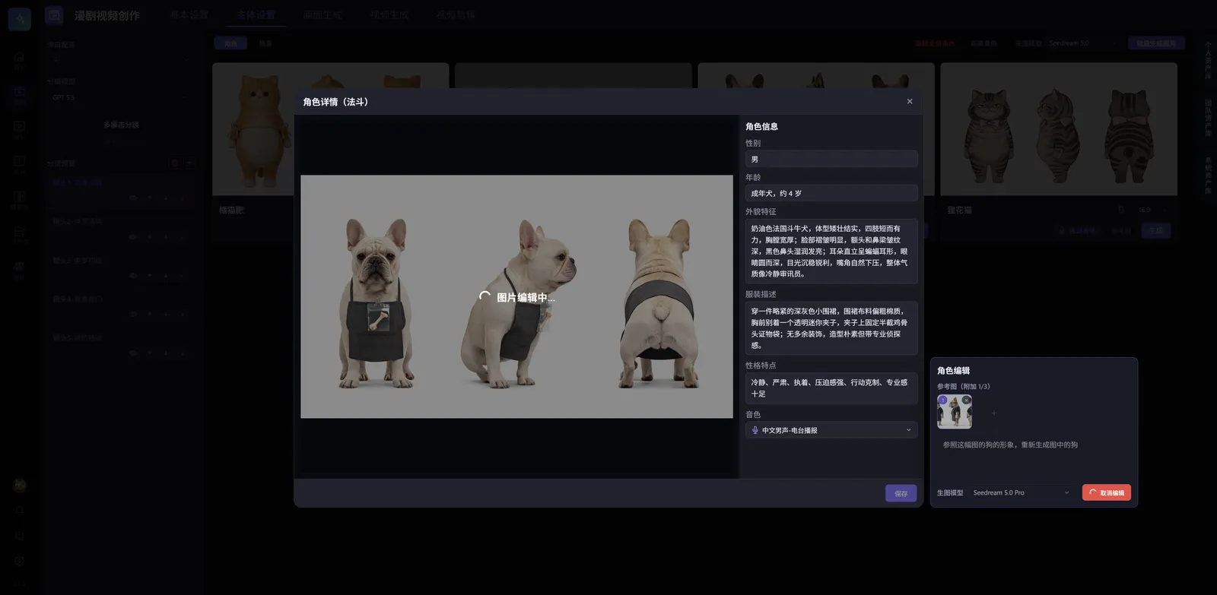1217x595 pixels.
Task: Toggle eye visibility for 镜头1
Action: 133,198
